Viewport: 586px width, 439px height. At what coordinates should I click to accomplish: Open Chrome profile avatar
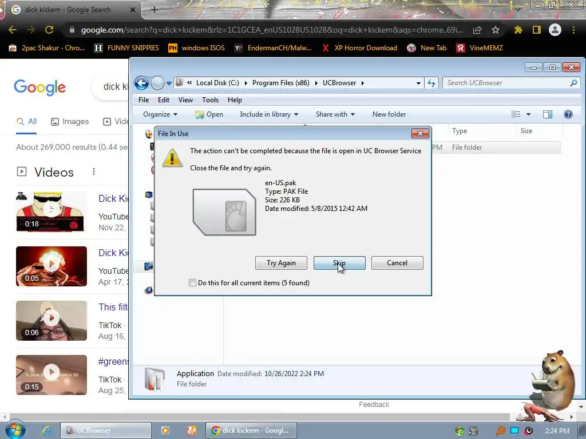click(x=555, y=30)
